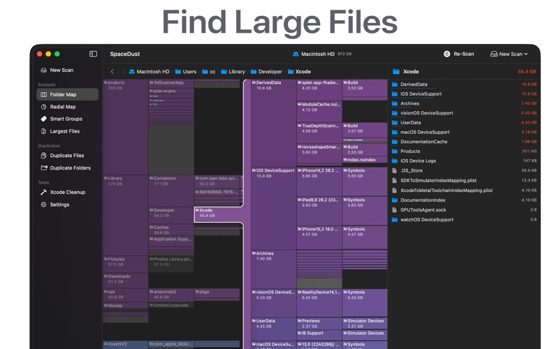Show the Duplicate Folders section
This screenshot has width=559, height=349.
(67, 168)
